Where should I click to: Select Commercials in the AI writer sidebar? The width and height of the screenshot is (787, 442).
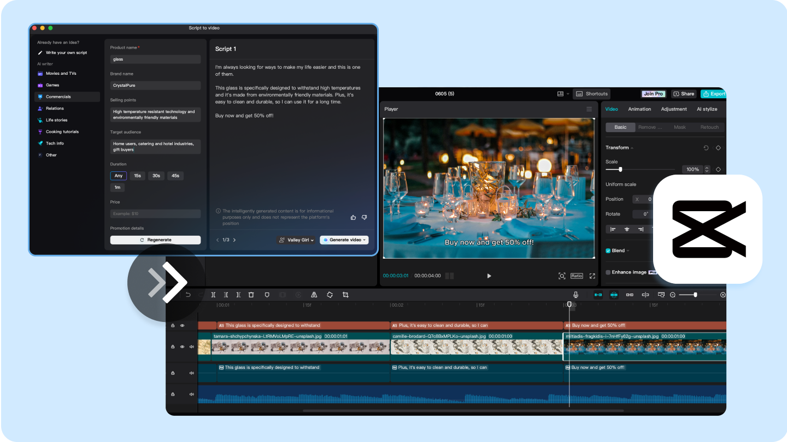(59, 97)
